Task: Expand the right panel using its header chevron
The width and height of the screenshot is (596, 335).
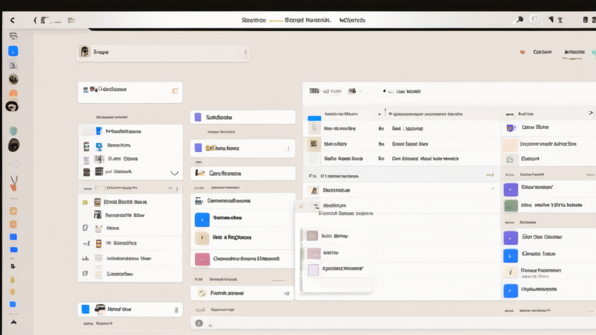Action: tap(590, 113)
